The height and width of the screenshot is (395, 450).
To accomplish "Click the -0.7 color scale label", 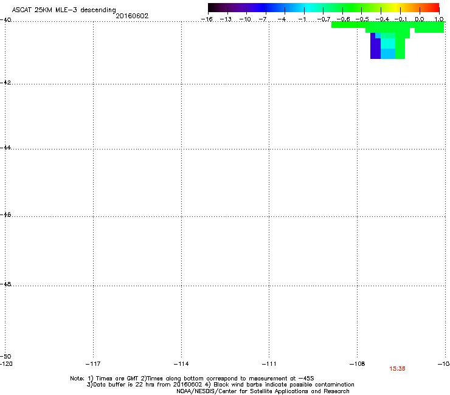I will coord(324,19).
